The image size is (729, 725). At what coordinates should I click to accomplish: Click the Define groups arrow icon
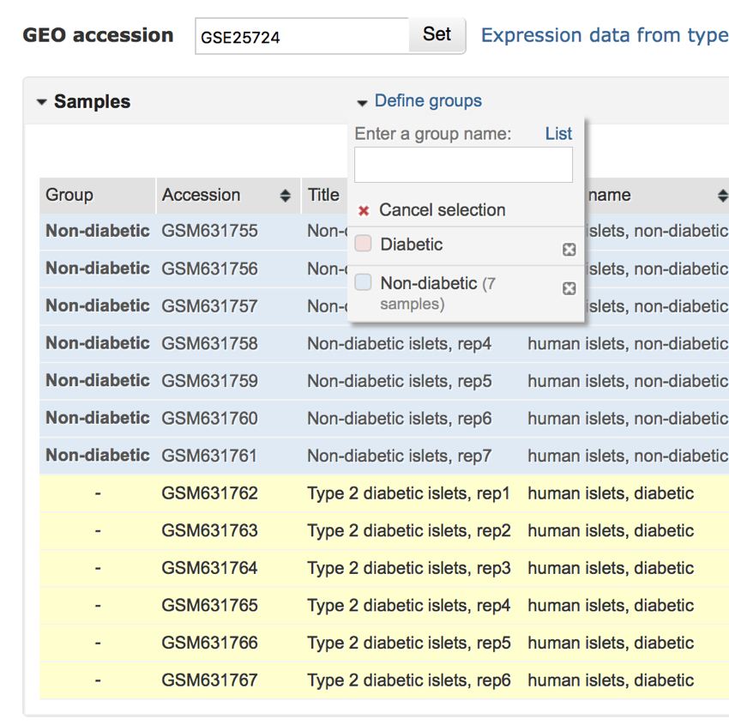(x=362, y=103)
